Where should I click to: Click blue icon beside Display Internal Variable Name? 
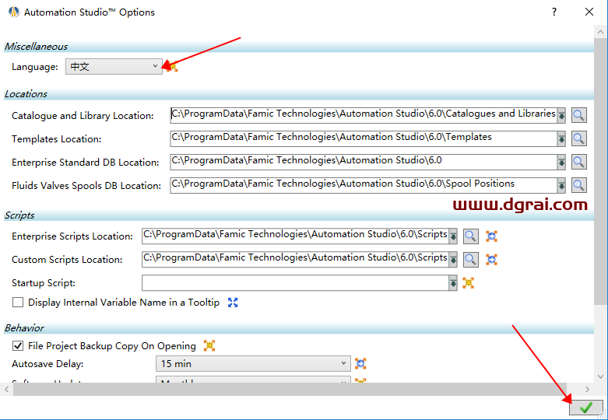233,303
